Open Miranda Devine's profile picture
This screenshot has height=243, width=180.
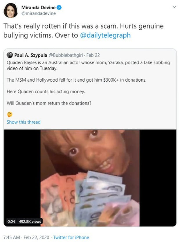[11, 10]
